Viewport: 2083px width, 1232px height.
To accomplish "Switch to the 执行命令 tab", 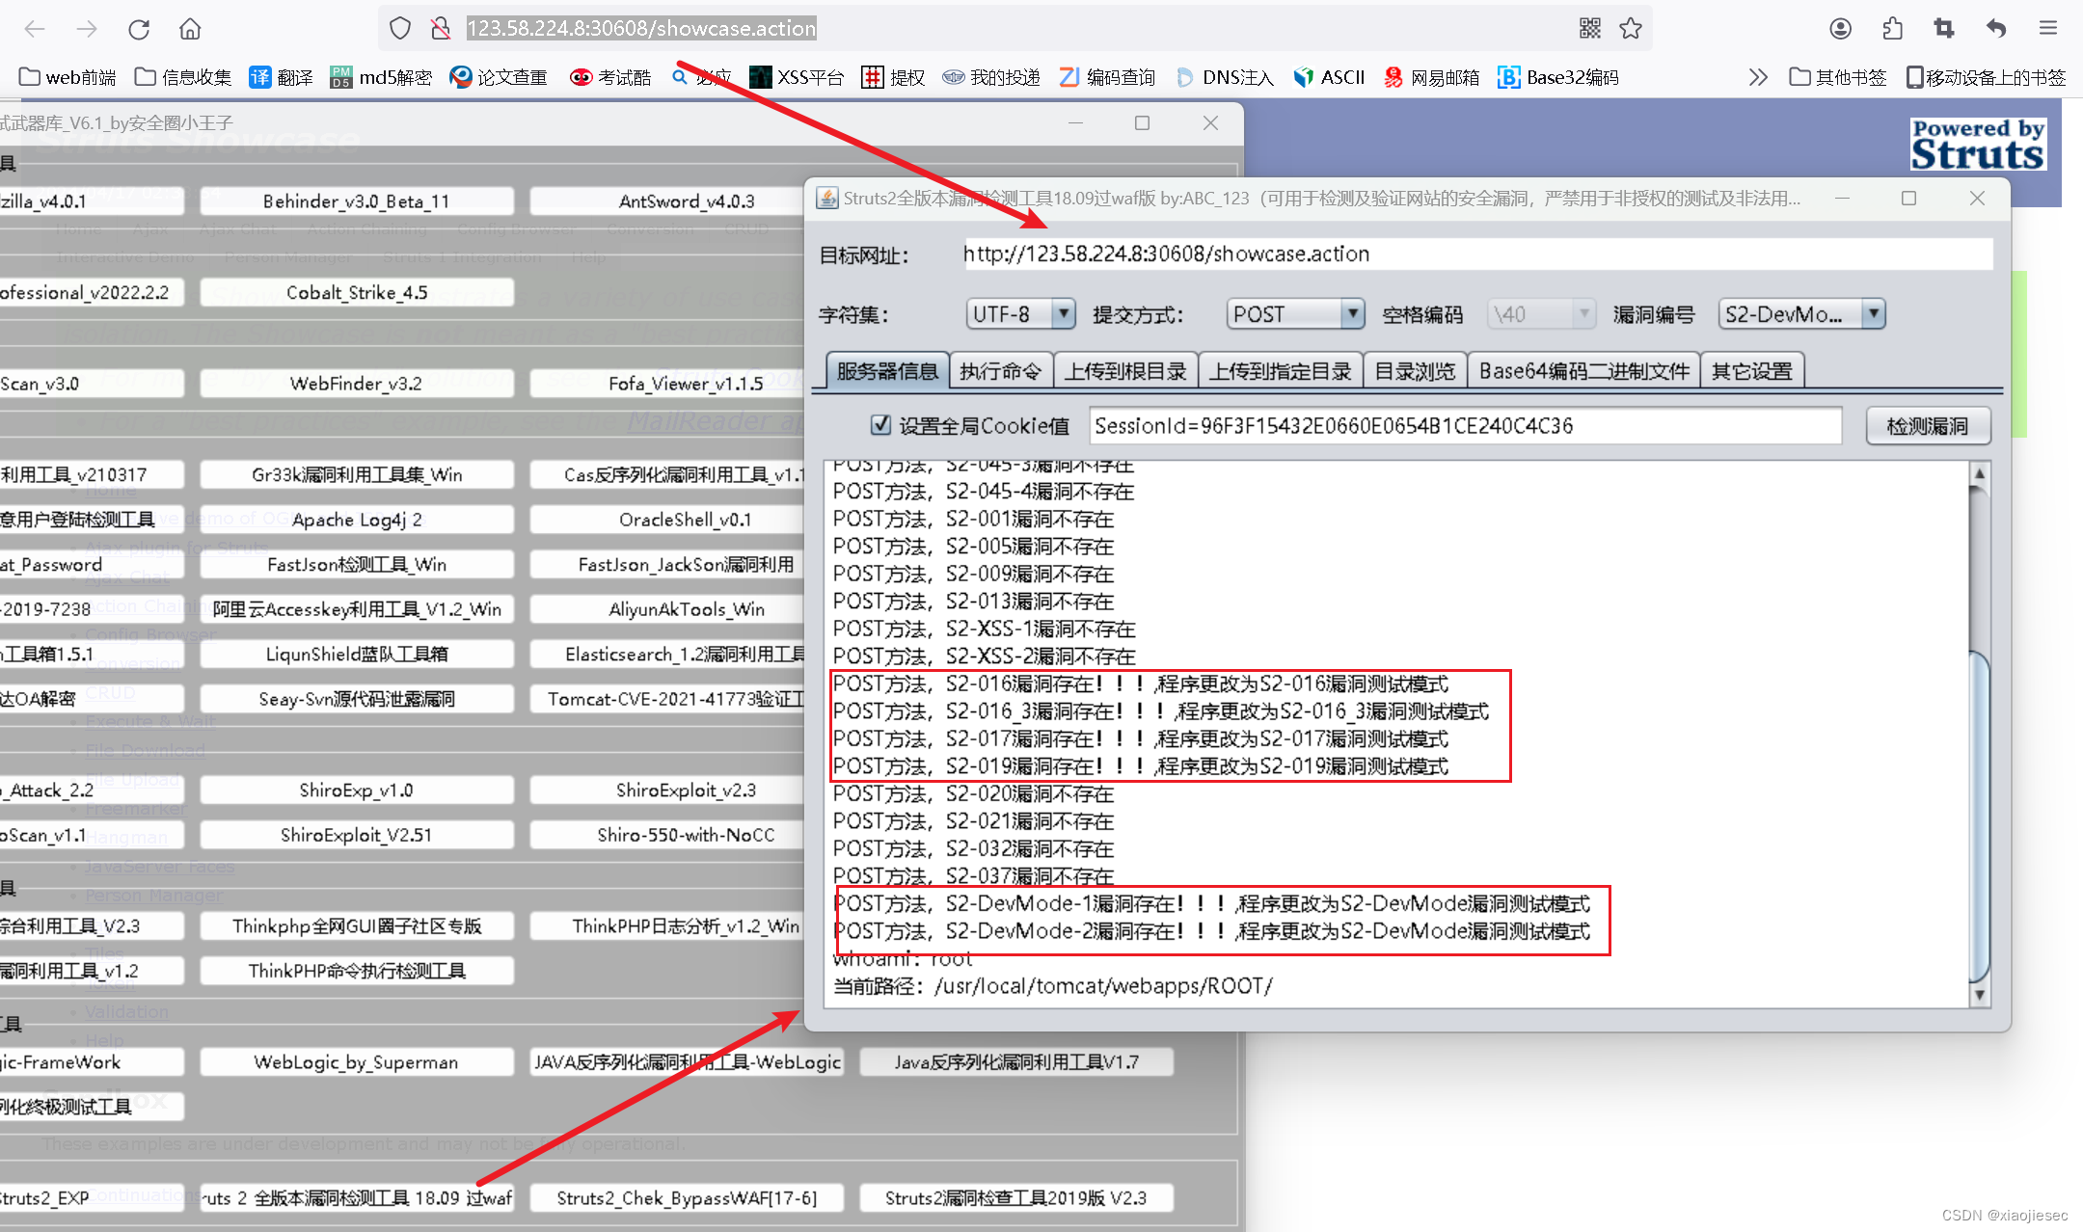I will [x=1001, y=370].
